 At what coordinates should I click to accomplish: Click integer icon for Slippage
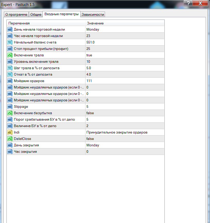[10, 107]
